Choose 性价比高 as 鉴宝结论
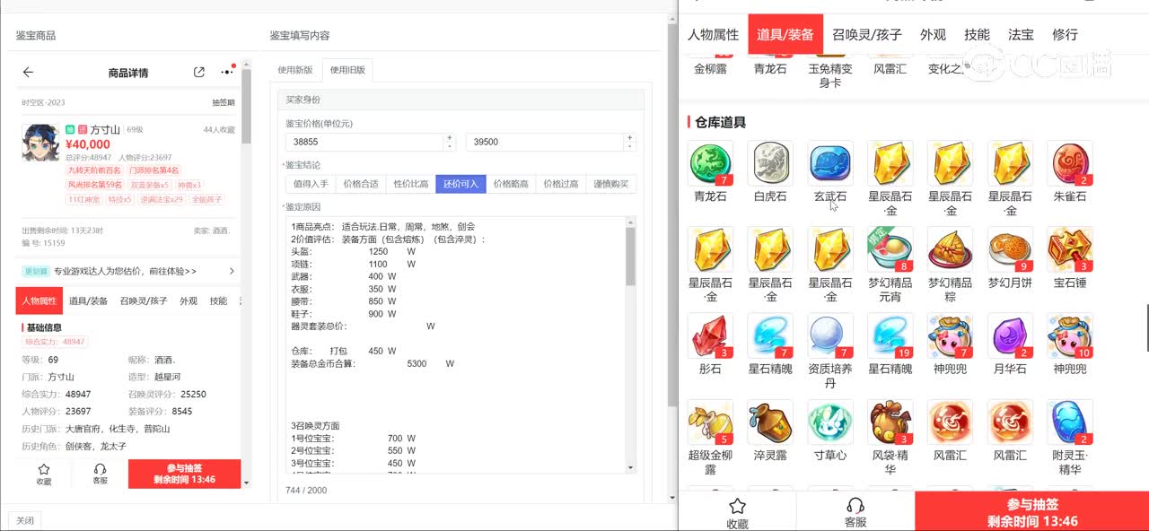The width and height of the screenshot is (1149, 531). point(411,184)
